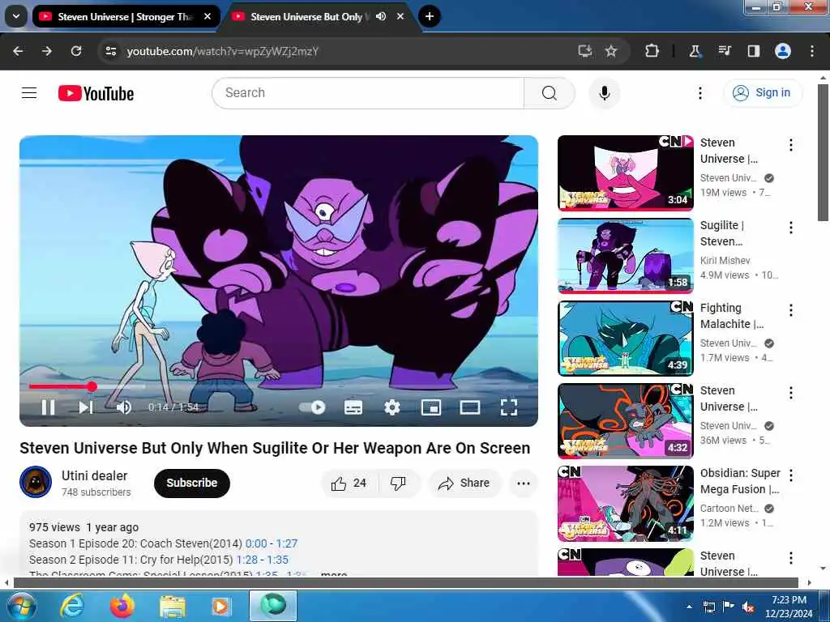The image size is (830, 622).
Task: Open YouTube hamburger guide menu
Action: pos(29,93)
